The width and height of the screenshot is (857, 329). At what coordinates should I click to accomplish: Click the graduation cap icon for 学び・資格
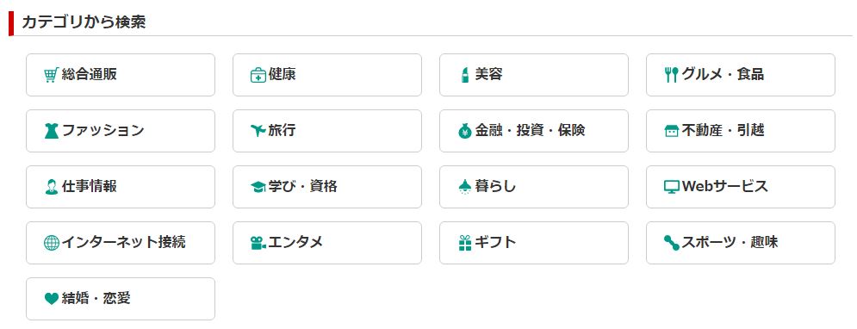point(258,188)
